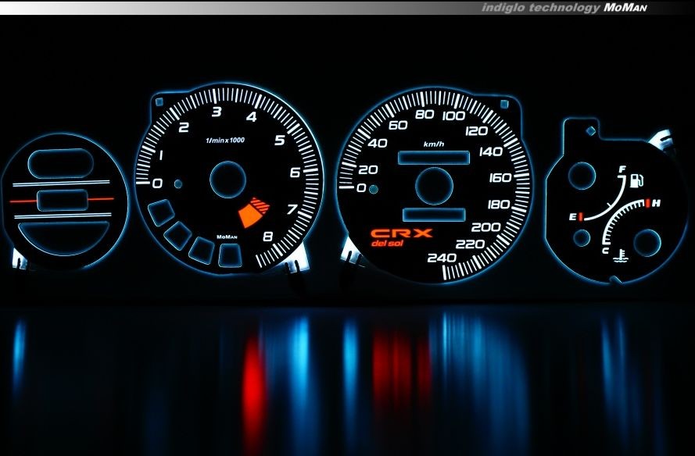The image size is (695, 456).
Task: Click the upper odometer window on speedometer
Action: click(434, 159)
